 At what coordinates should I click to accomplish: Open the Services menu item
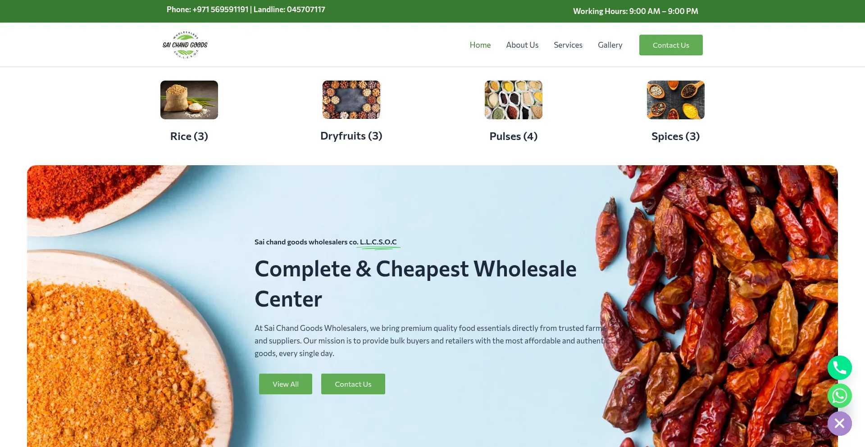tap(568, 45)
